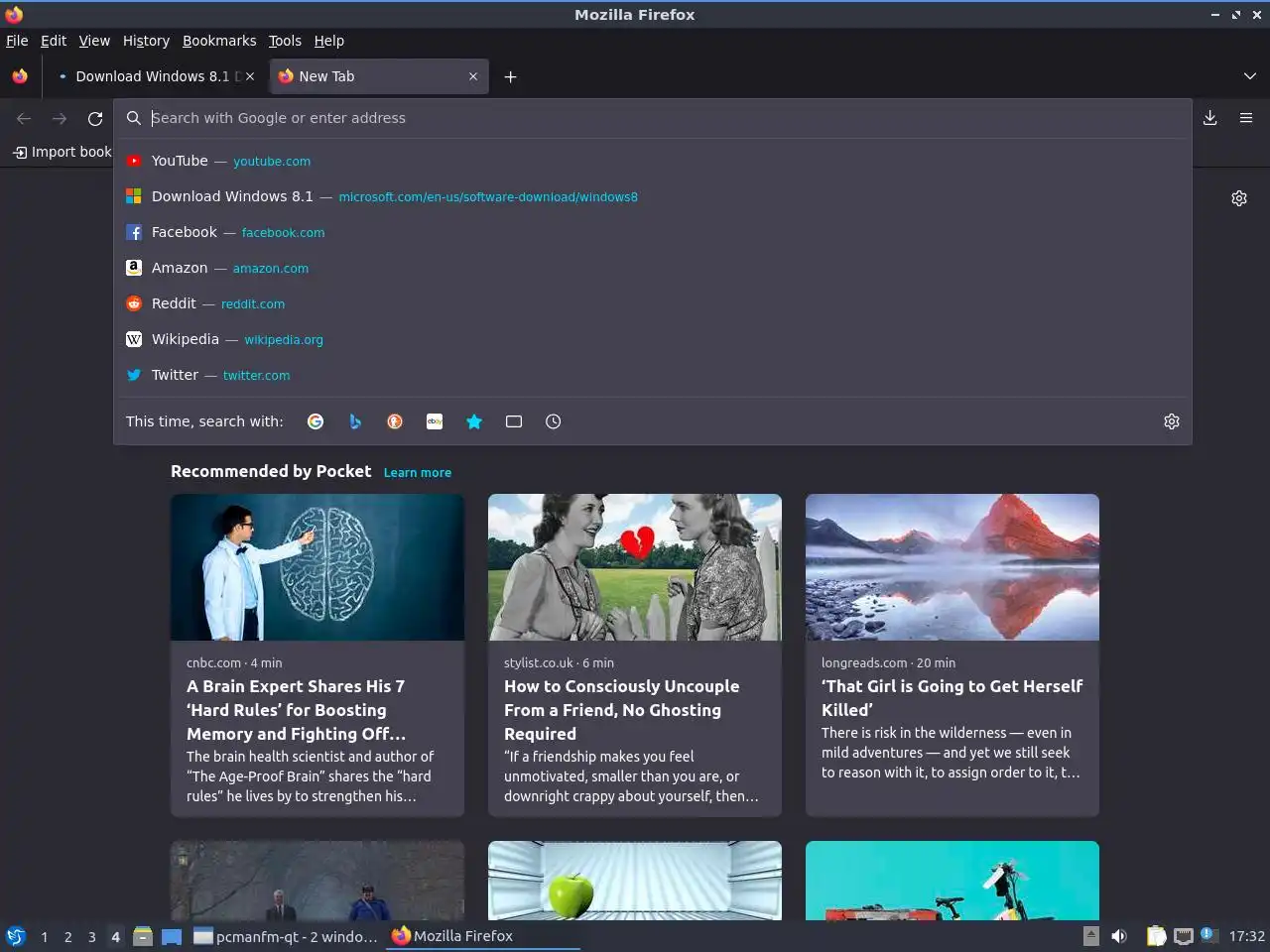Open the network tray icon
The width and height of the screenshot is (1270, 952).
point(1184,936)
